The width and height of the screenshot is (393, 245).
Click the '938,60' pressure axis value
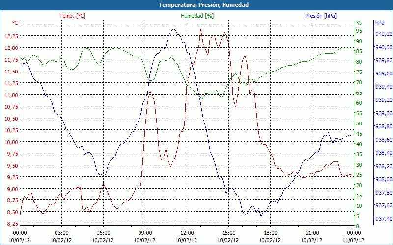[x=383, y=140]
